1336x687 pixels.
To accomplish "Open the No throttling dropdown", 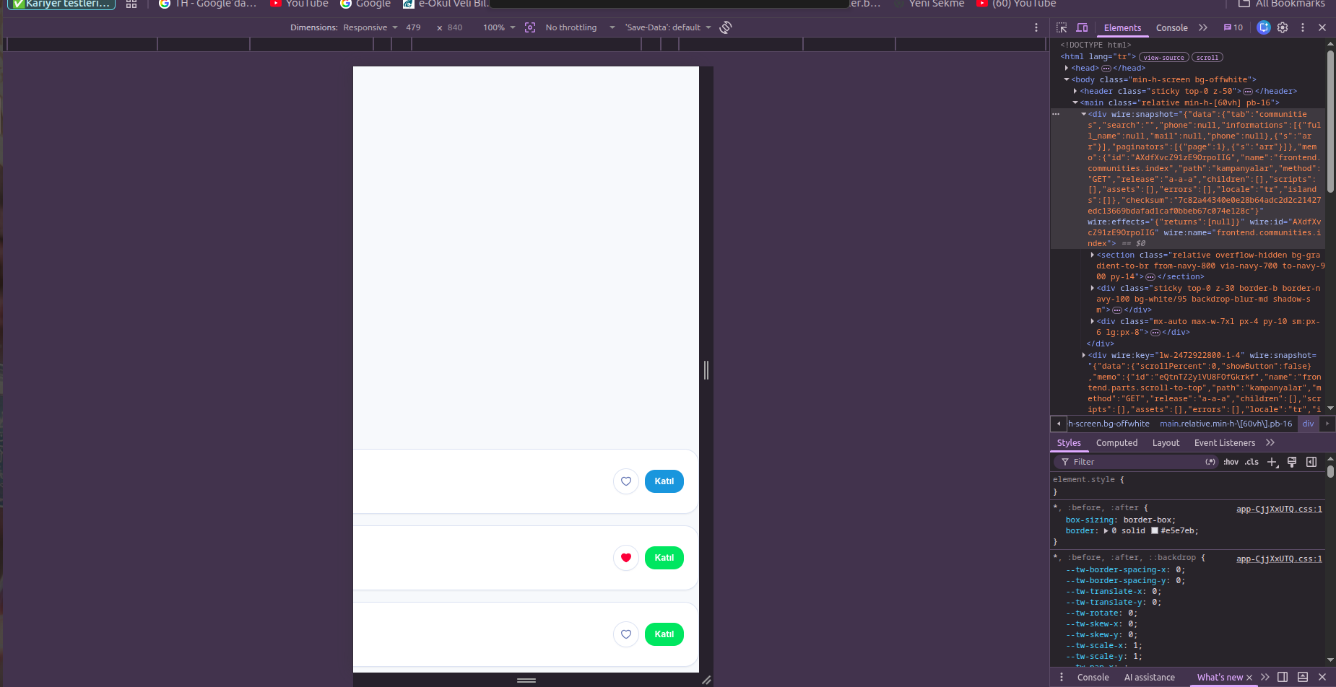I will pyautogui.click(x=580, y=27).
